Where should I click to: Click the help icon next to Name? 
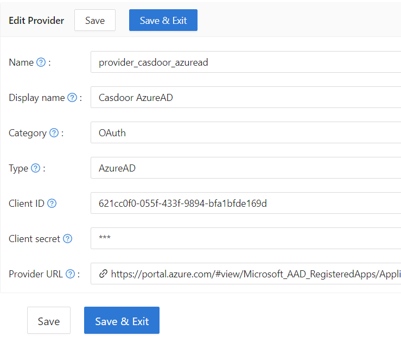click(x=41, y=62)
